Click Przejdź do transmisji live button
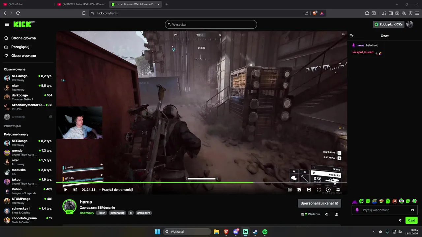Viewport: 422px width, 237px height. [x=116, y=190]
